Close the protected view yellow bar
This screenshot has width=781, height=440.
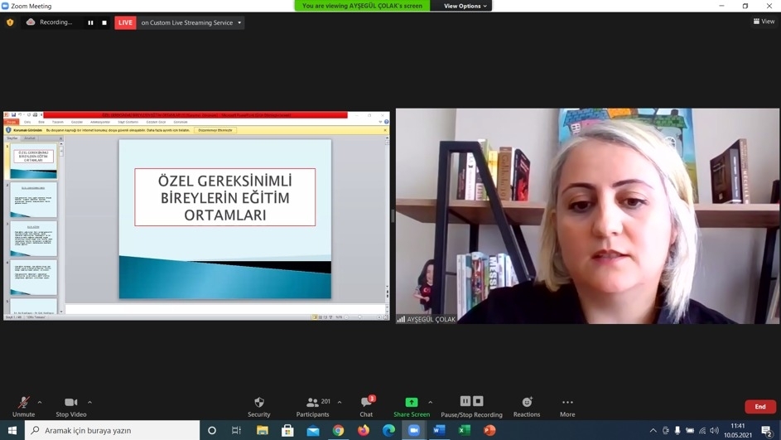click(x=385, y=130)
